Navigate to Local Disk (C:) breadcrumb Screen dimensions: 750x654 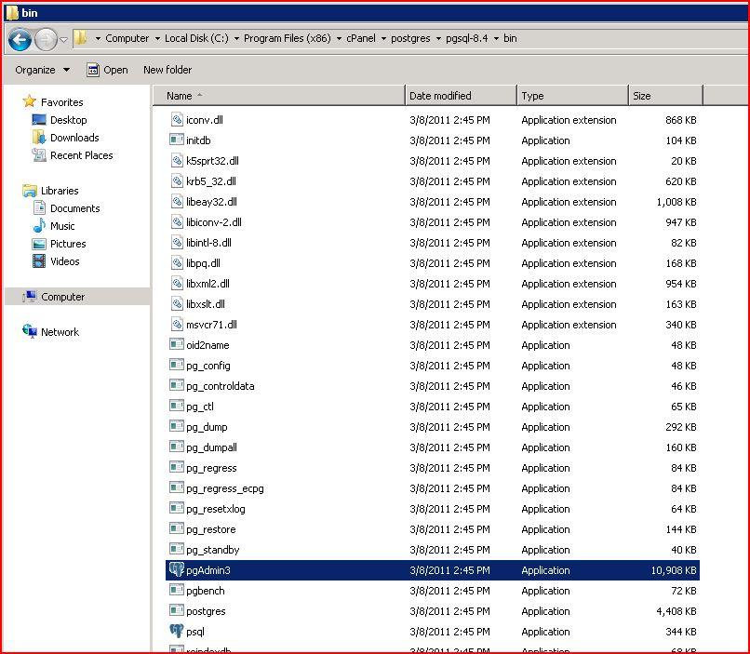point(196,38)
